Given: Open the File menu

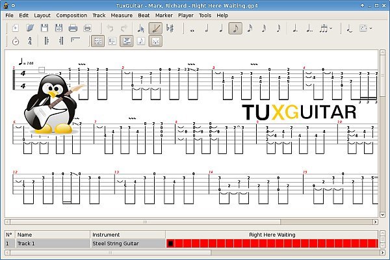Looking at the screenshot, I should coord(10,16).
